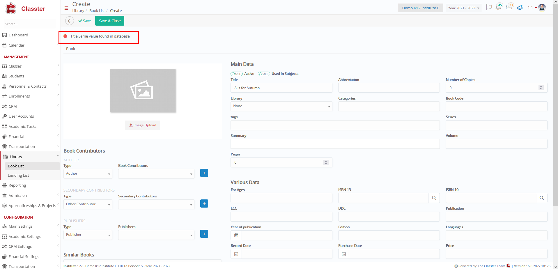
Task: Open the Library dropdown set to None
Action: pos(281,106)
